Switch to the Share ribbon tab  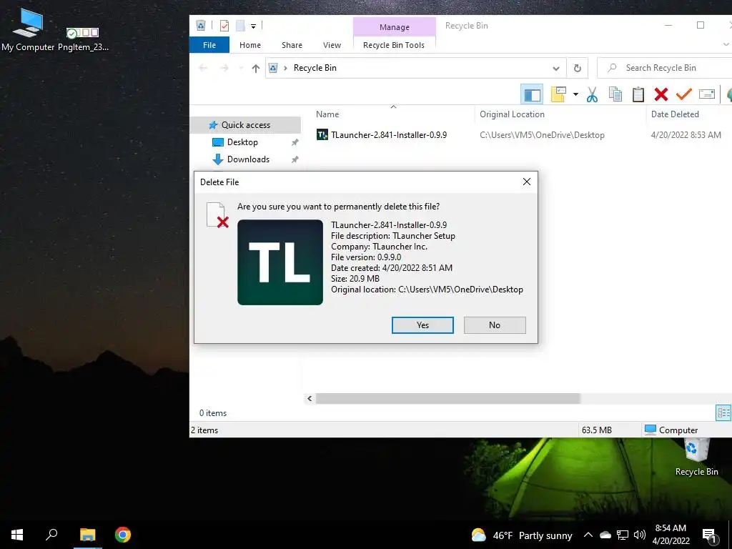click(292, 45)
